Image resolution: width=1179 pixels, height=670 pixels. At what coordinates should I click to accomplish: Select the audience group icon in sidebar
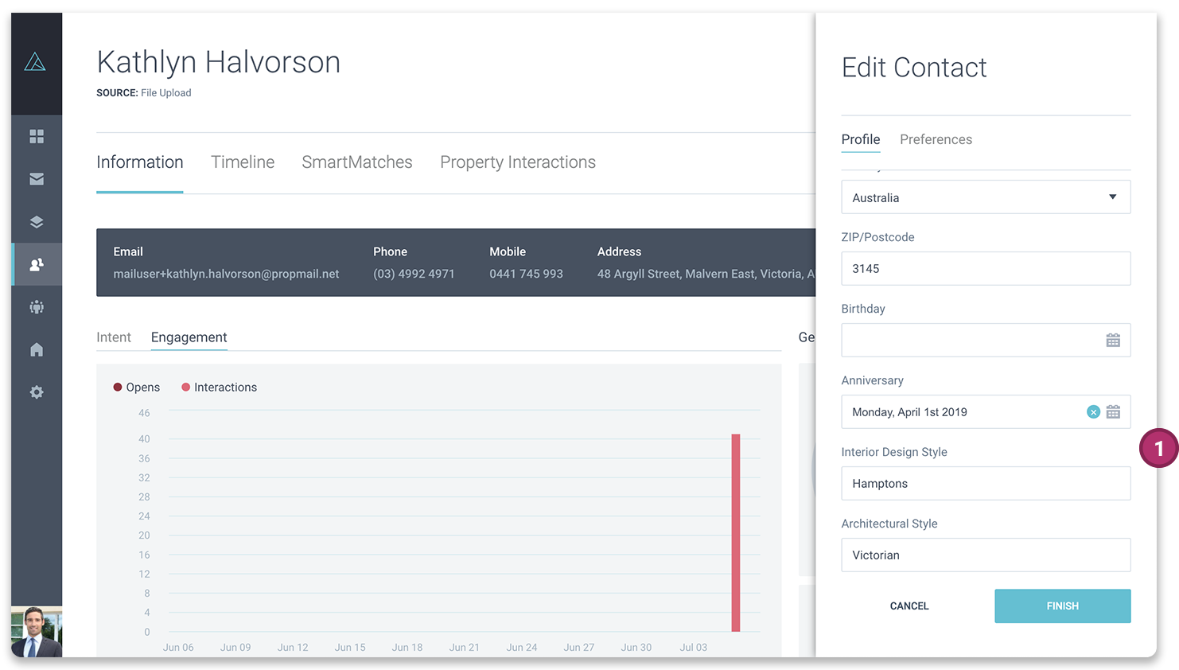point(37,307)
